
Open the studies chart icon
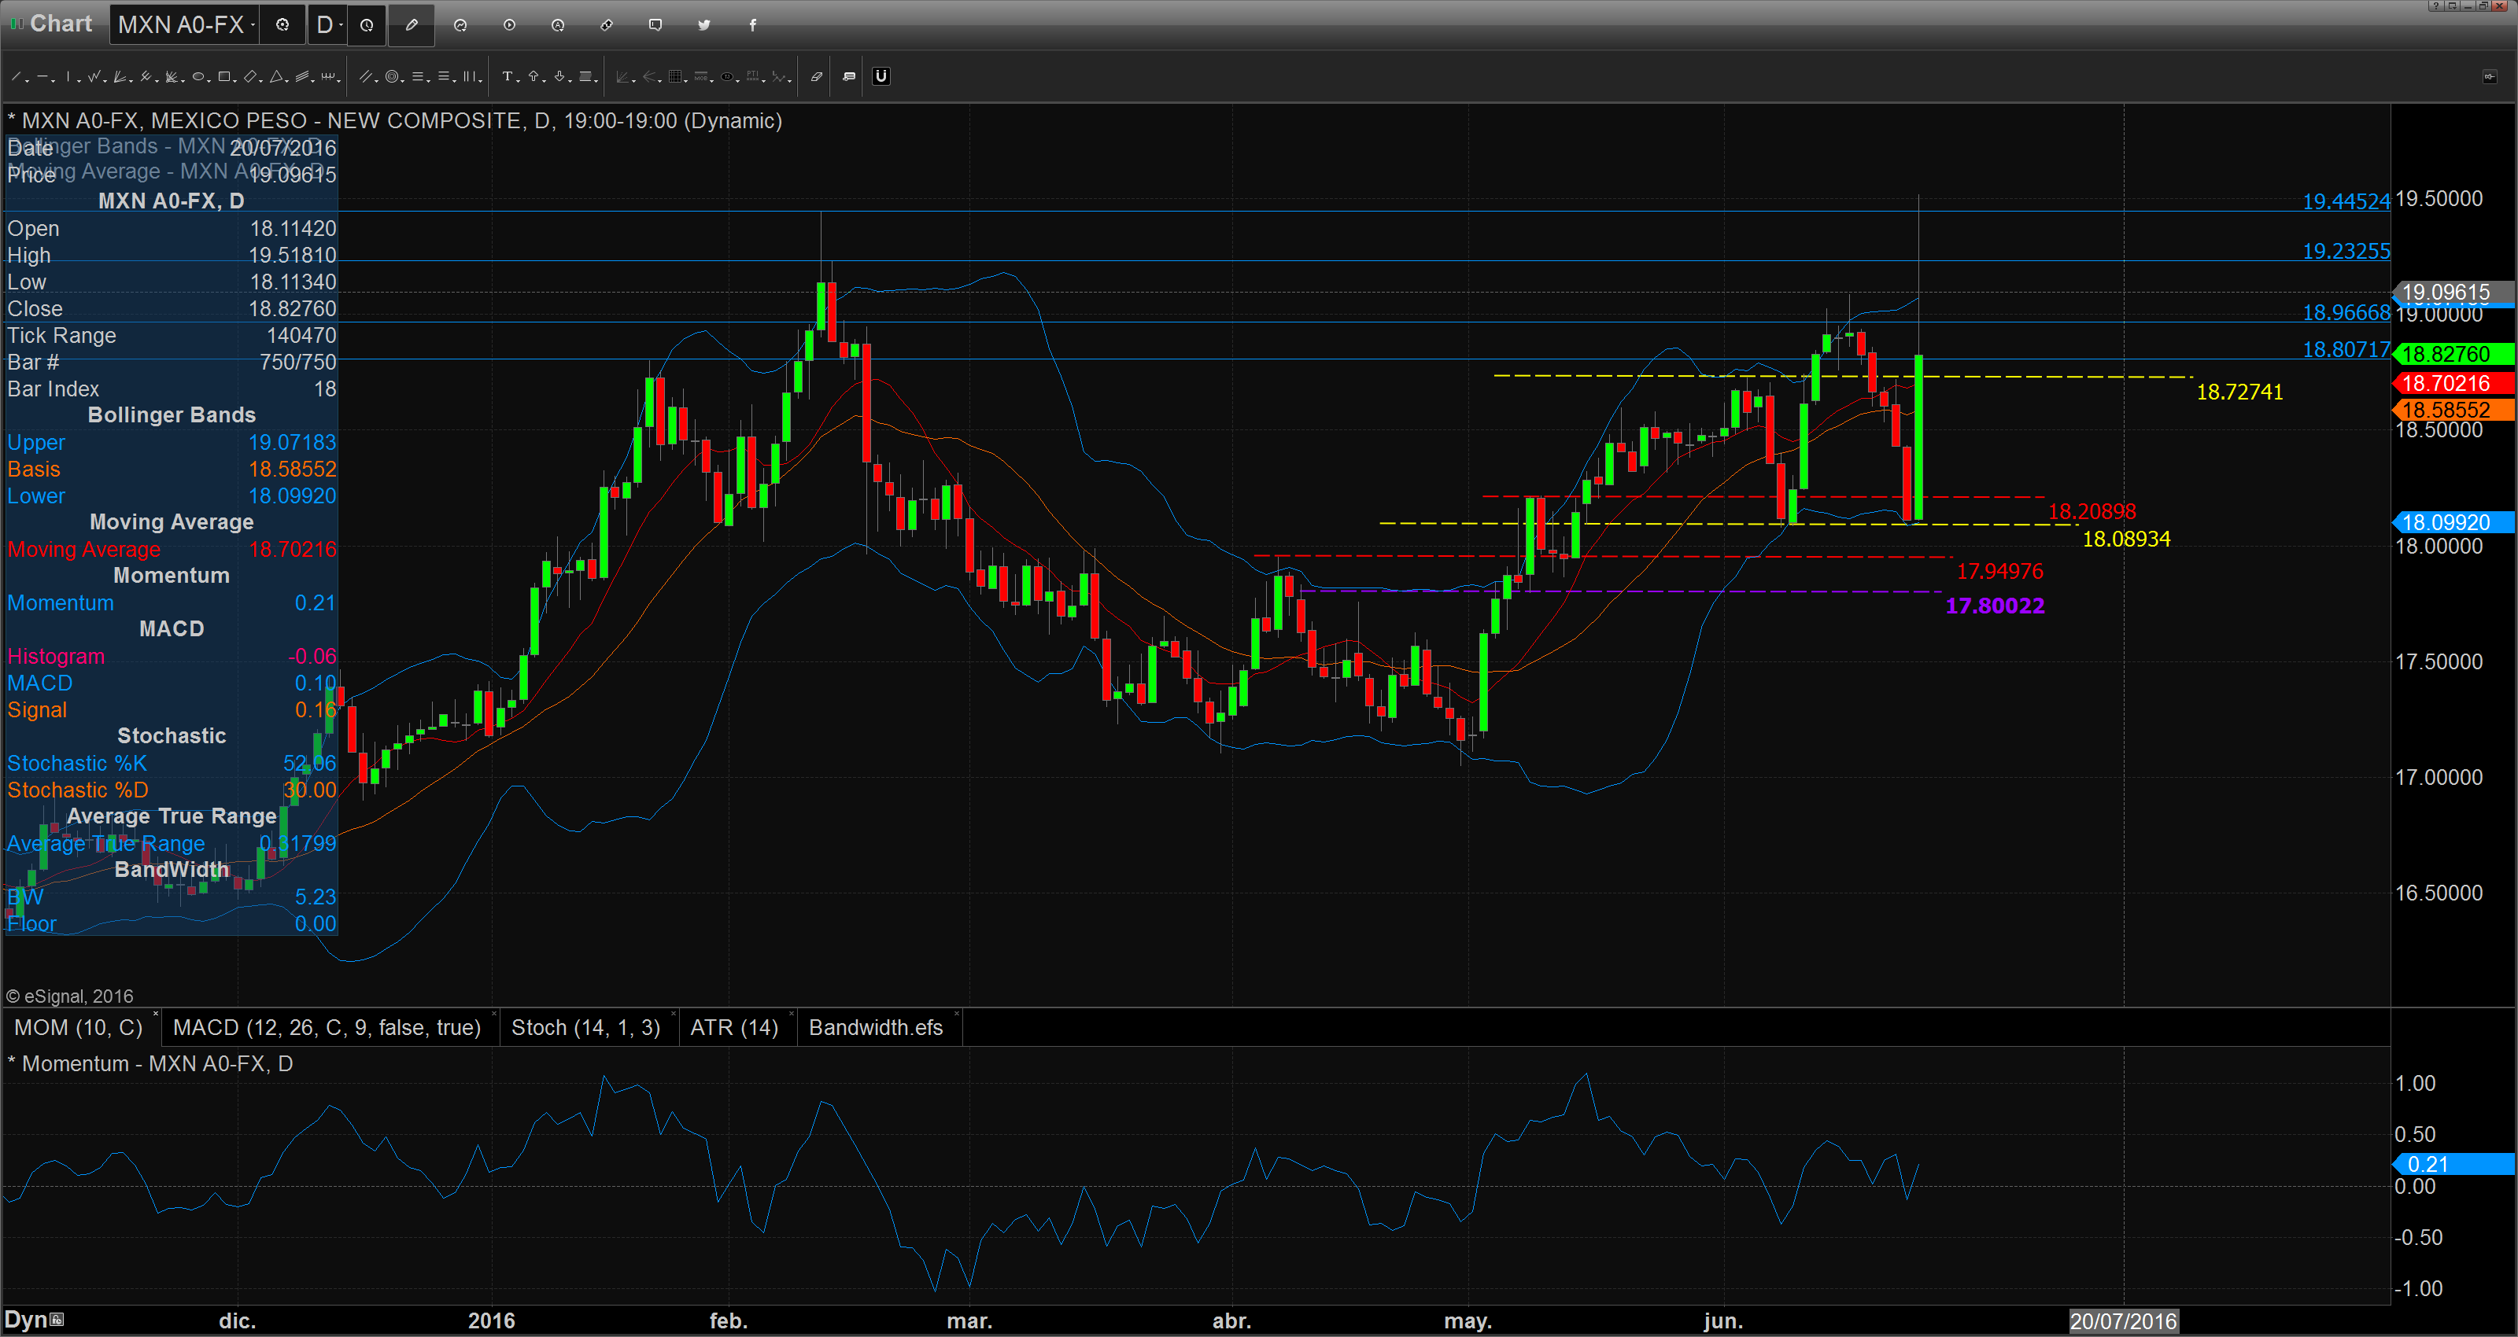[460, 25]
